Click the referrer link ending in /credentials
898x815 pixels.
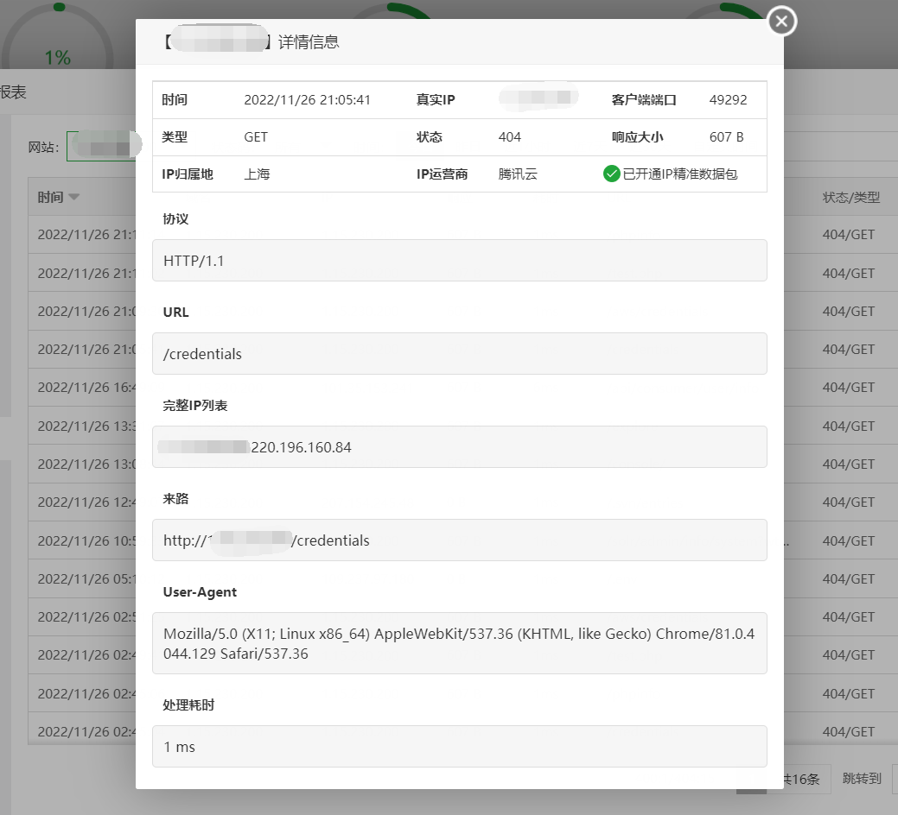tap(458, 540)
